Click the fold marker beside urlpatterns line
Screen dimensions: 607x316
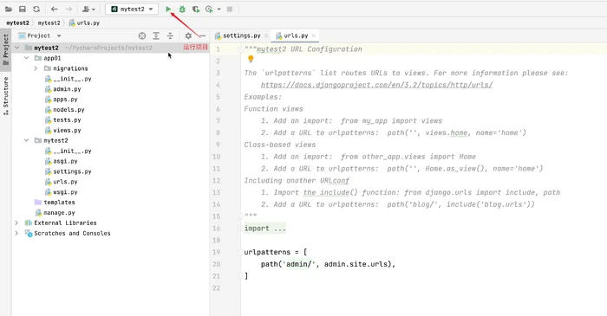click(x=240, y=252)
